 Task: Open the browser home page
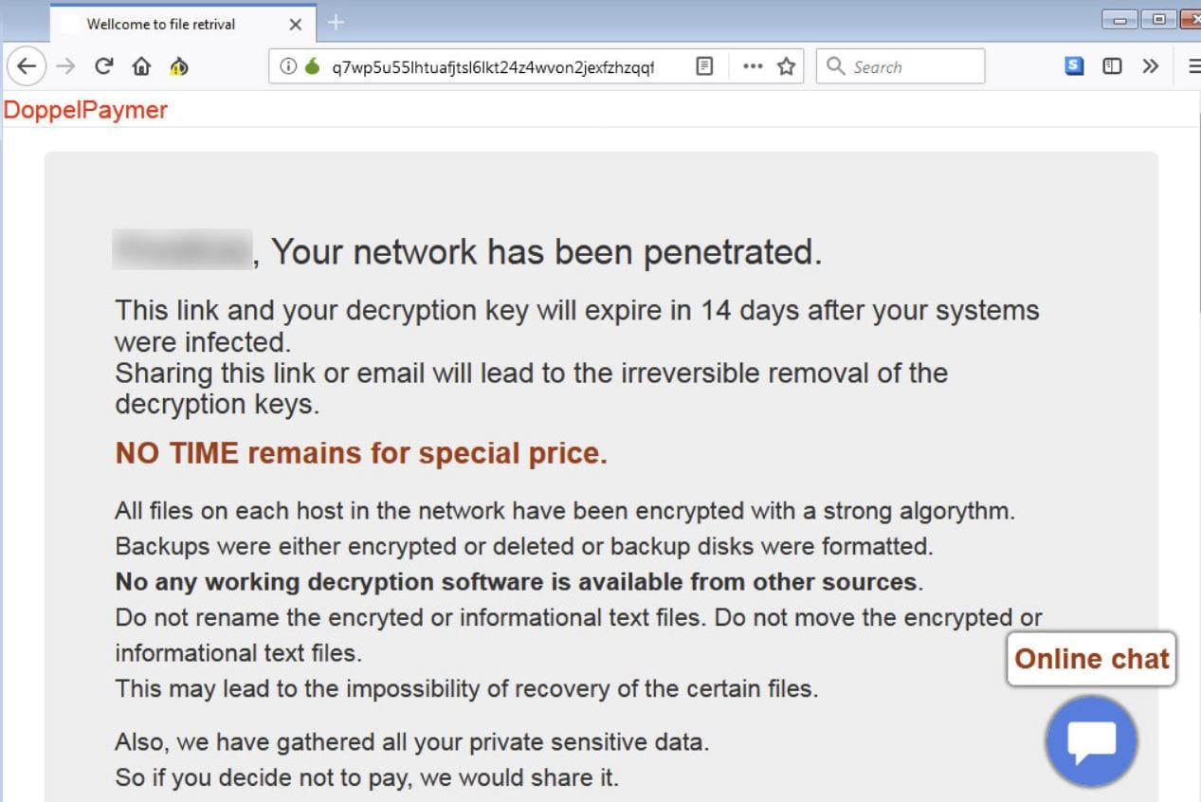[139, 65]
